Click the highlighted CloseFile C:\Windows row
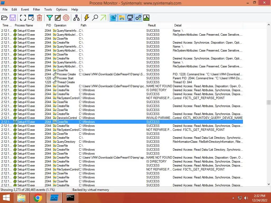Image resolution: width=271 pixels, height=203 pixels. 122,122
